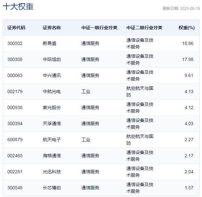Viewport: 202px width, 197px height.
Task: Select the 中证一级行业分类 column header
Action: 99,28
